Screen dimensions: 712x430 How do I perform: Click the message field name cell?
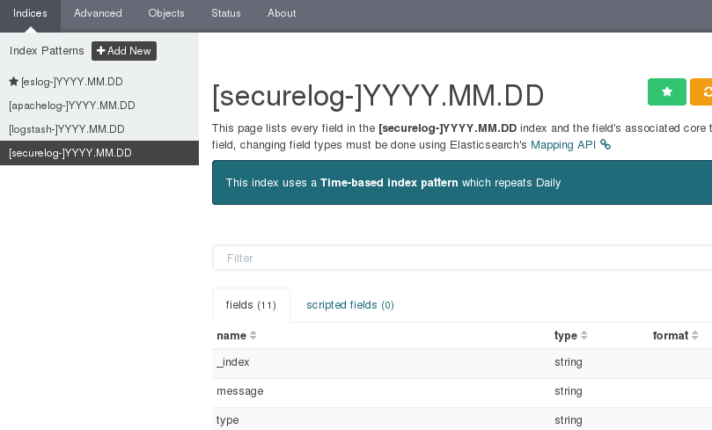click(x=239, y=391)
